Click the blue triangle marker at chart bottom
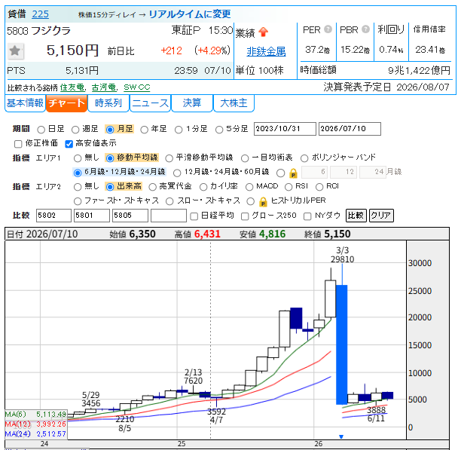Screen dimensions: 458x450 [341, 436]
